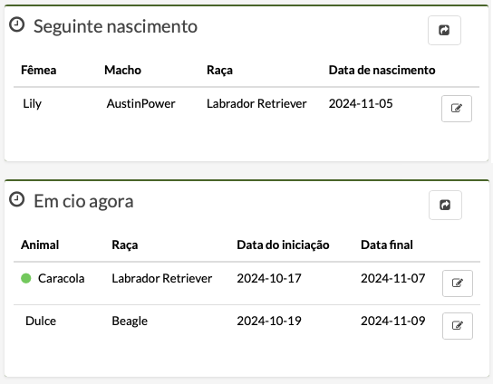
Task: Click the Macho column header
Action: click(x=122, y=70)
